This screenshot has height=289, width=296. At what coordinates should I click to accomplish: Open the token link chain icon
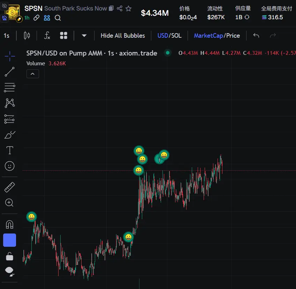click(37, 18)
